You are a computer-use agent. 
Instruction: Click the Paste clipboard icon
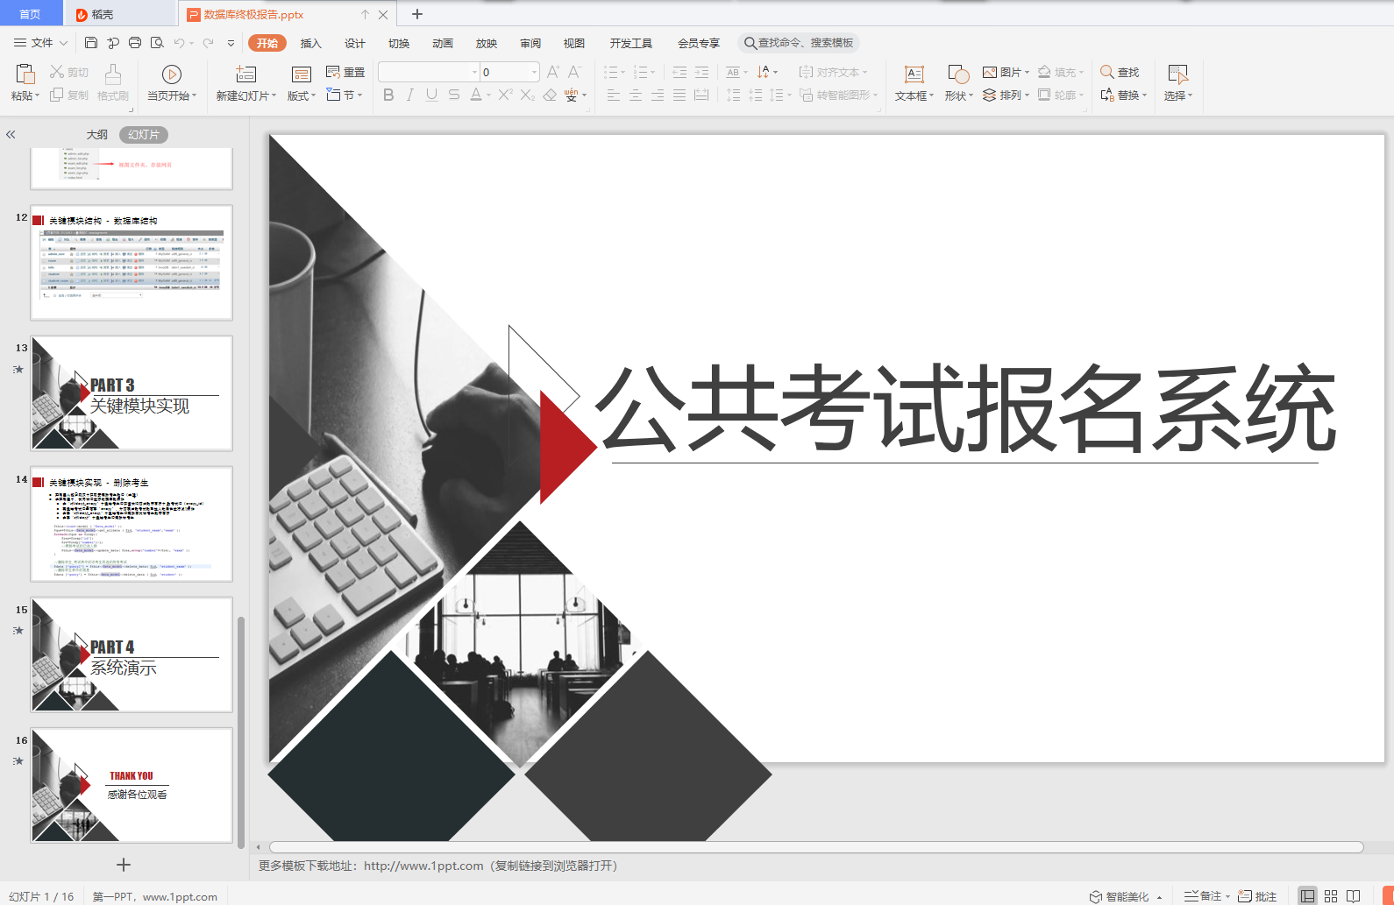(x=25, y=74)
